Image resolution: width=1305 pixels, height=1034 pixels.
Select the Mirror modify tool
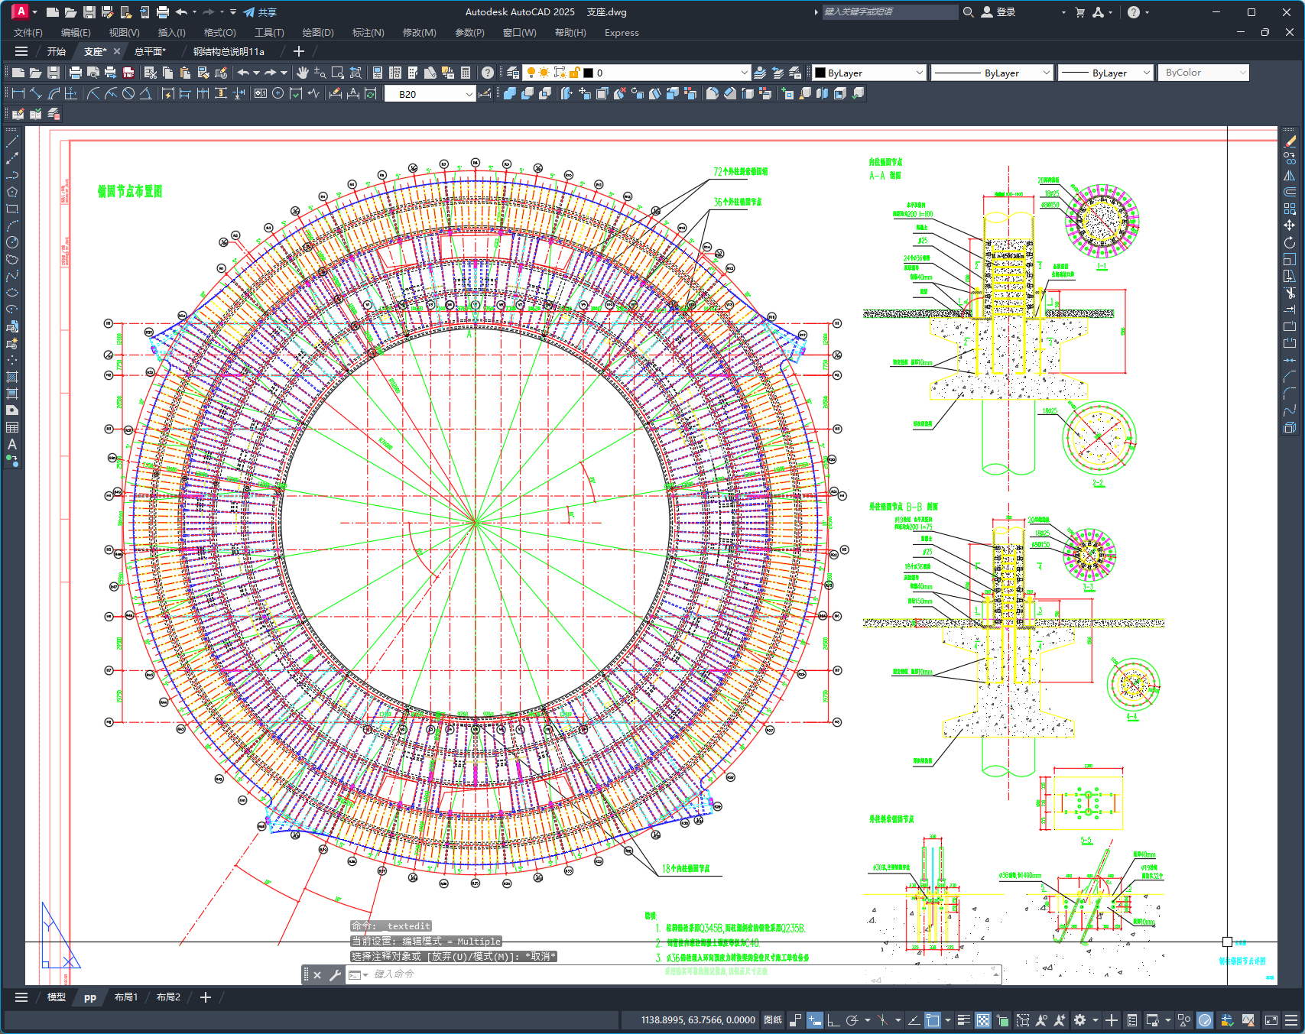(1290, 175)
